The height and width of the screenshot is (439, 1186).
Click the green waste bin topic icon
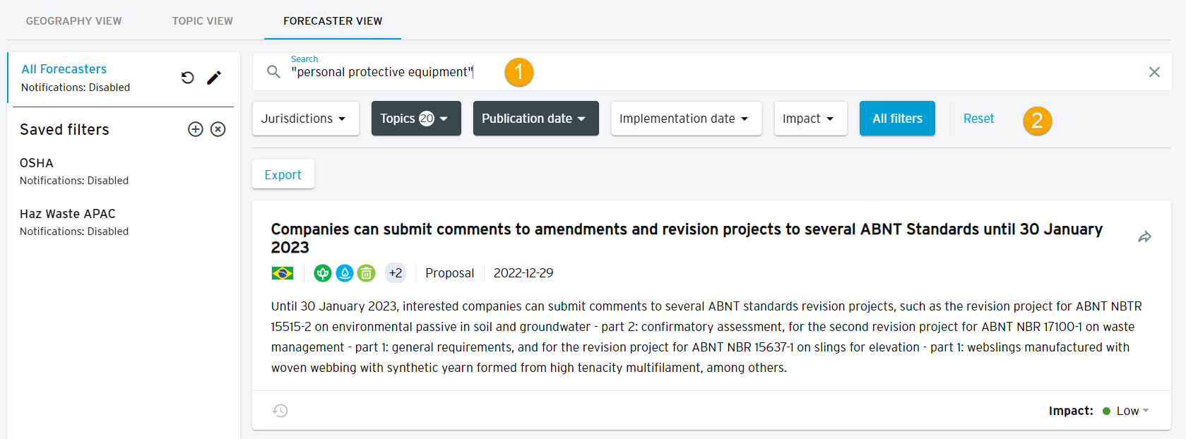point(366,273)
